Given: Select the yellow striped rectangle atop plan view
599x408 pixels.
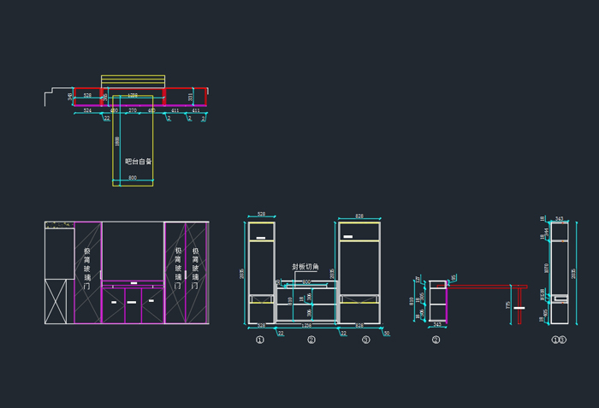Looking at the screenshot, I should [x=133, y=80].
